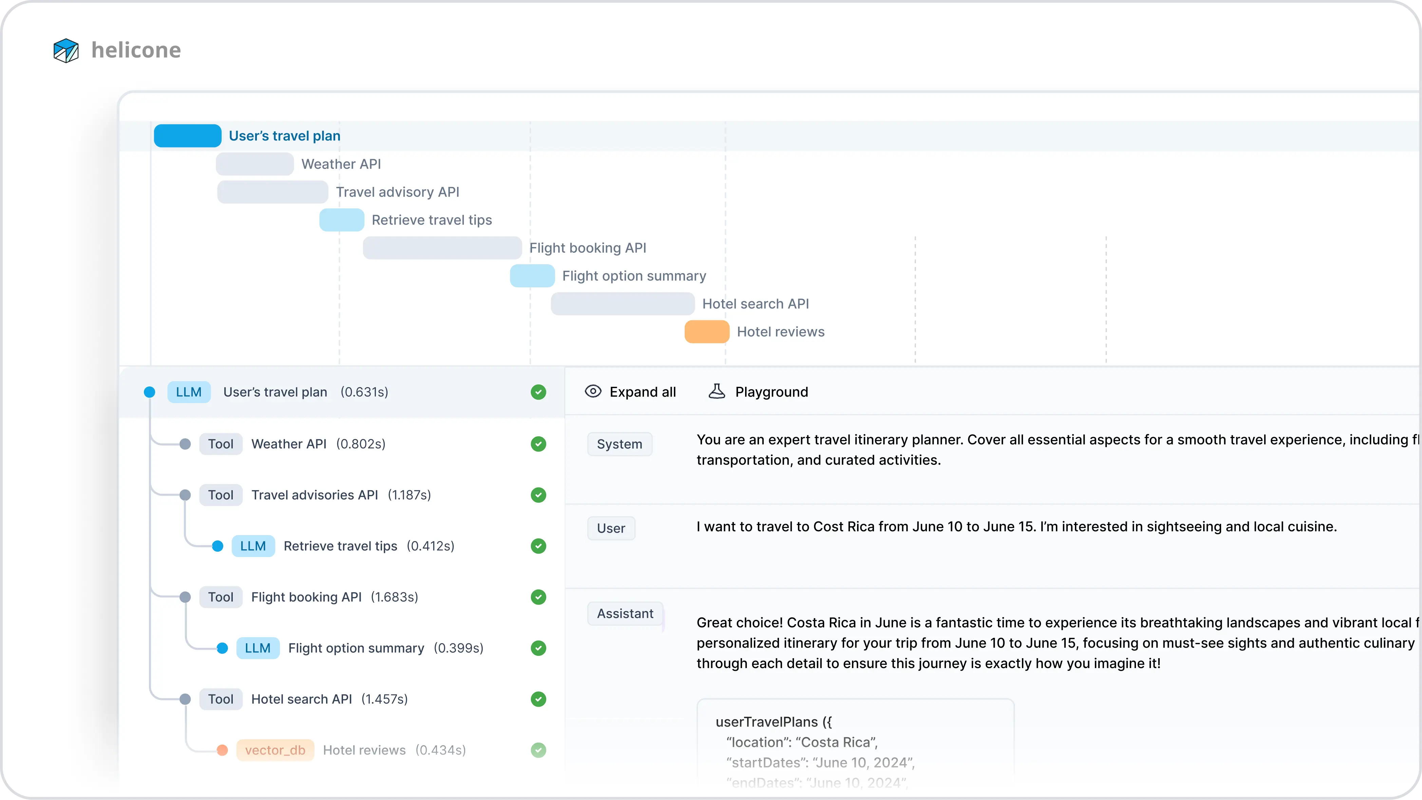The width and height of the screenshot is (1422, 800).
Task: Click the Weather API timeline label
Action: pyautogui.click(x=341, y=164)
